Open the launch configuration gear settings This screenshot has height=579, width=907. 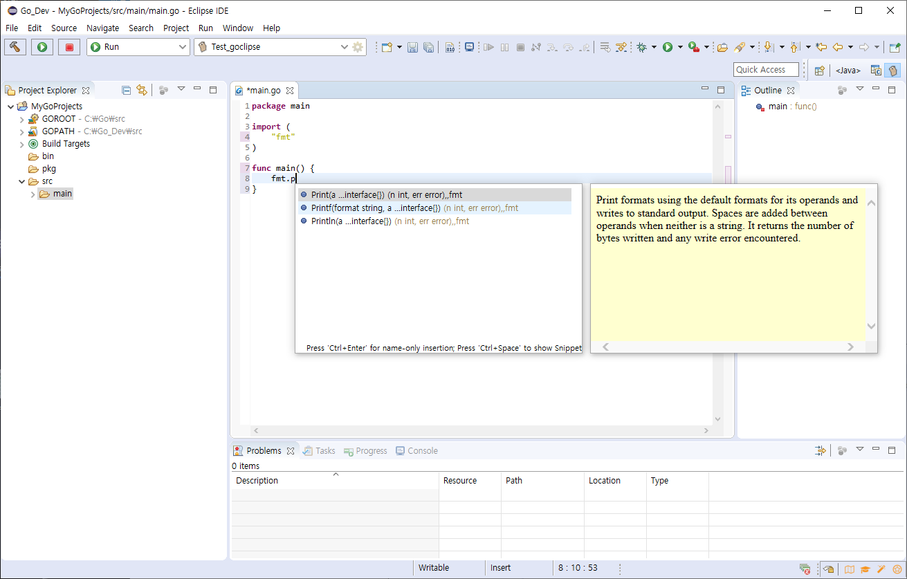click(x=358, y=47)
